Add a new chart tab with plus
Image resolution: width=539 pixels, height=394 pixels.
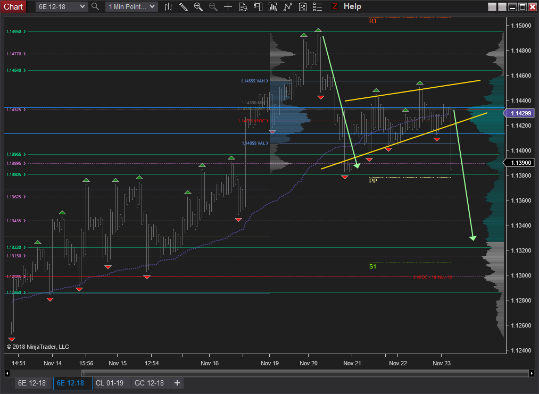(x=177, y=383)
